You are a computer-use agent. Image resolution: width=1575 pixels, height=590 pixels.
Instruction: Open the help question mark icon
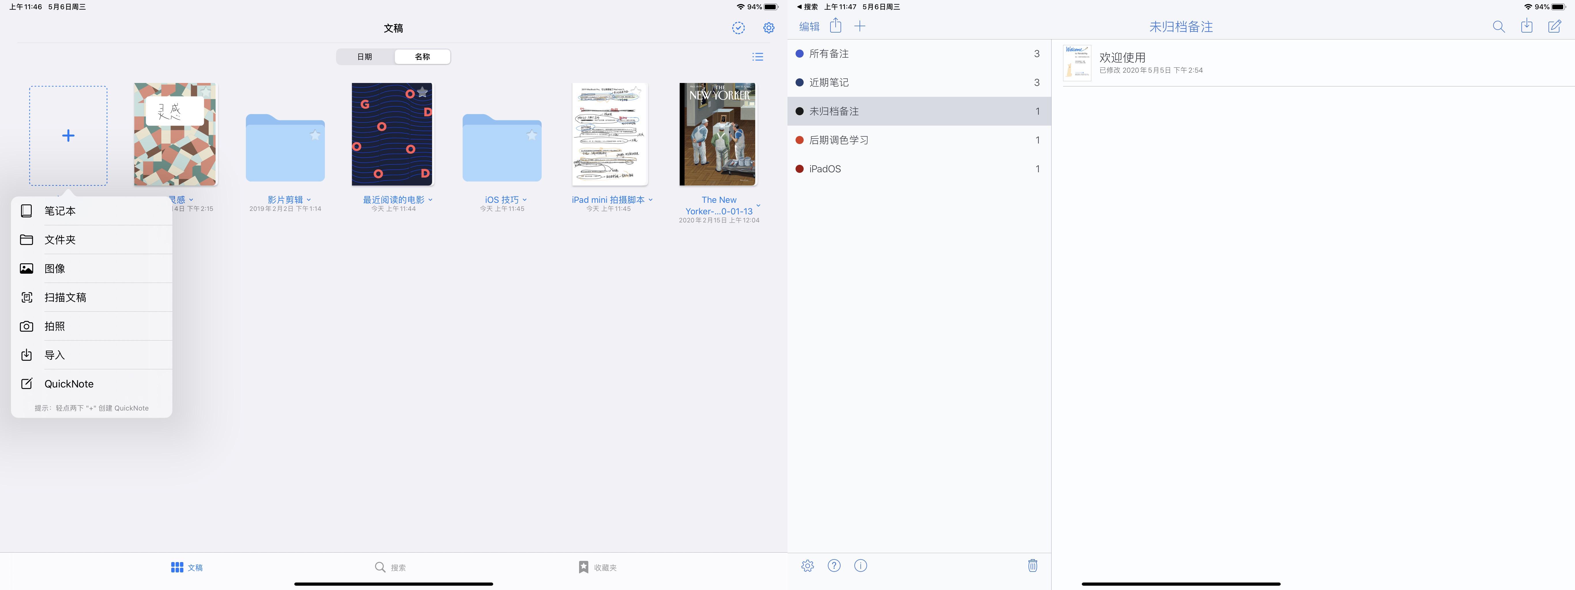[834, 566]
